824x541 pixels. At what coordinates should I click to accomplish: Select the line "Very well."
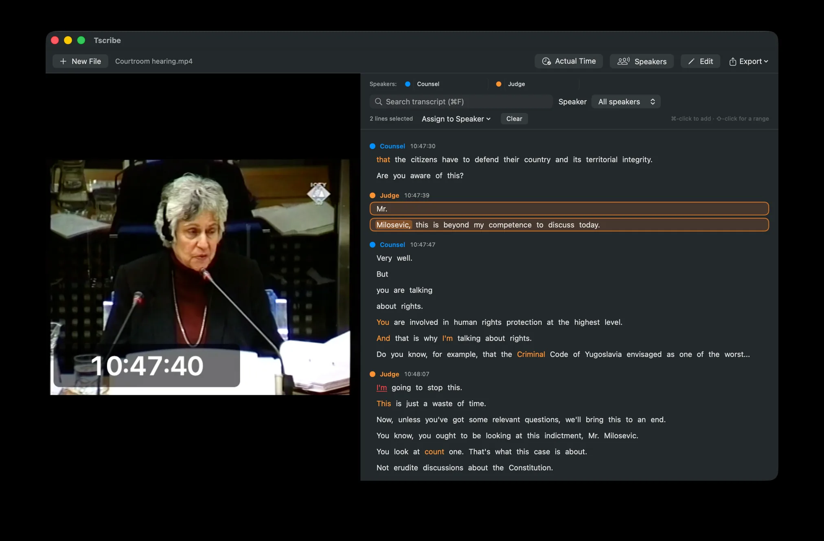394,258
